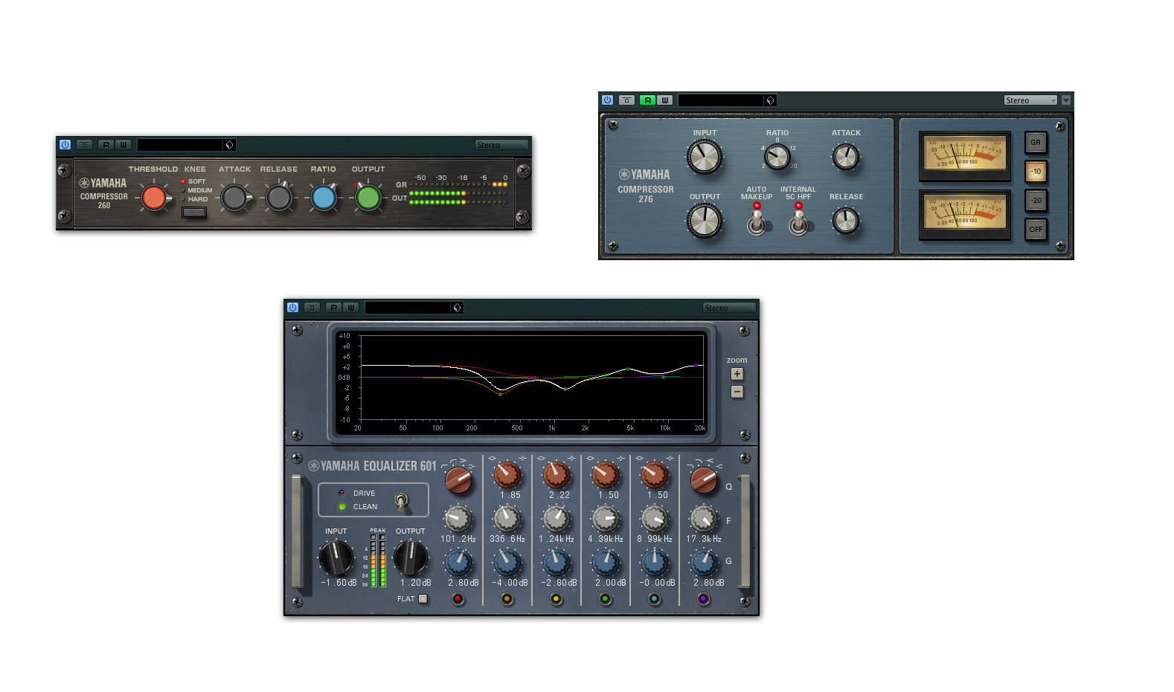Click the Knee selector button on Compressor 260
The width and height of the screenshot is (1174, 692).
(194, 213)
